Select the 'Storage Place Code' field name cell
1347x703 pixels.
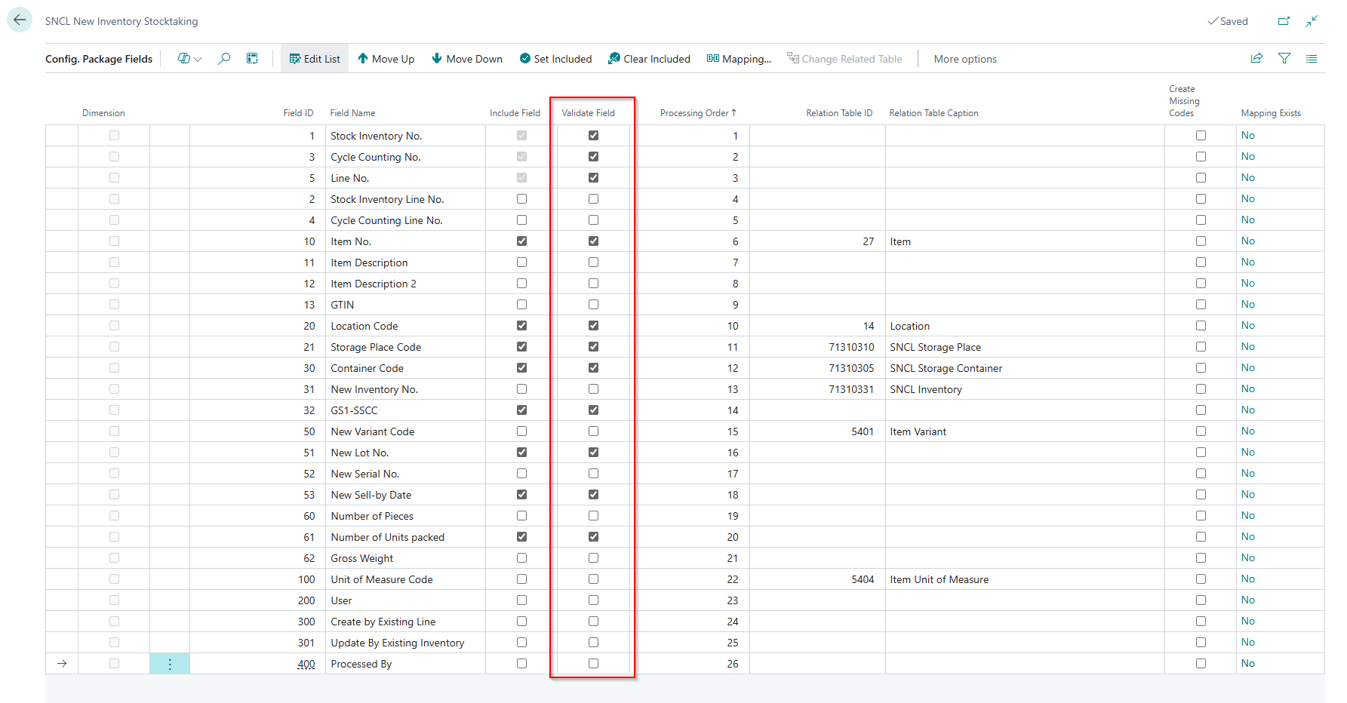[x=376, y=347]
